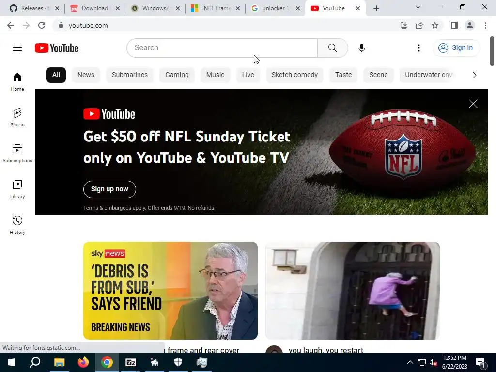Open a new browser tab
This screenshot has height=372, width=496.
point(376,8)
